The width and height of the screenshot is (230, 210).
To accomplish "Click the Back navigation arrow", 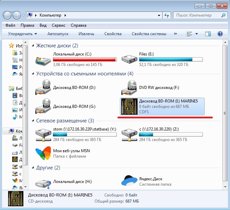I will tap(7, 15).
